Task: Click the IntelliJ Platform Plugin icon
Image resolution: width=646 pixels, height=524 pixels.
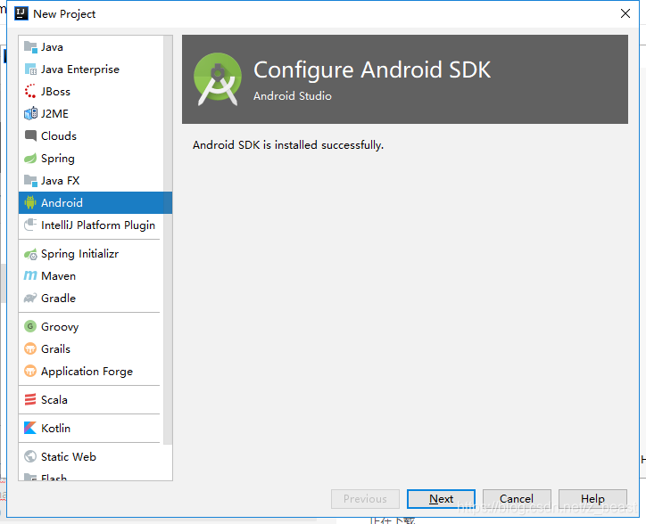Action: 30,225
